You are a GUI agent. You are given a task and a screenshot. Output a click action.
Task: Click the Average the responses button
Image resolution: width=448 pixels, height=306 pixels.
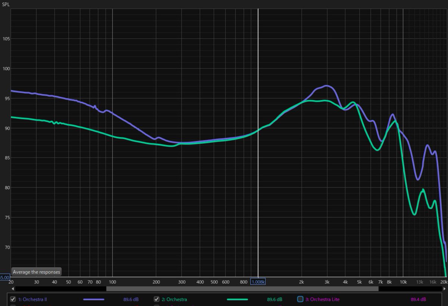click(36, 272)
